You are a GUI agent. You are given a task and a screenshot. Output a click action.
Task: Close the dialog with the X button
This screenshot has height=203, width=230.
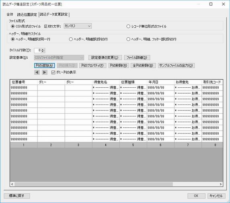click(x=224, y=4)
